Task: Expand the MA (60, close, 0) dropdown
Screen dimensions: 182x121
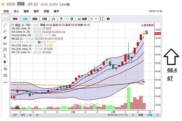Action: tap(31, 28)
